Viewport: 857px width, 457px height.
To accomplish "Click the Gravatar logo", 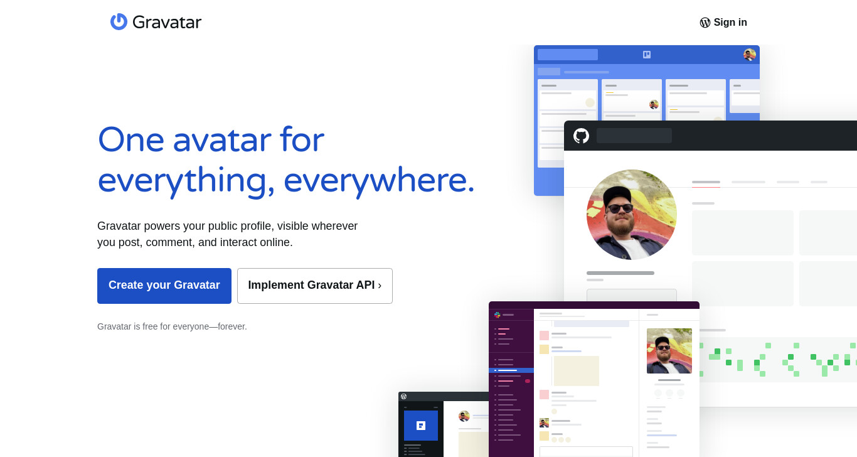I will [x=156, y=22].
